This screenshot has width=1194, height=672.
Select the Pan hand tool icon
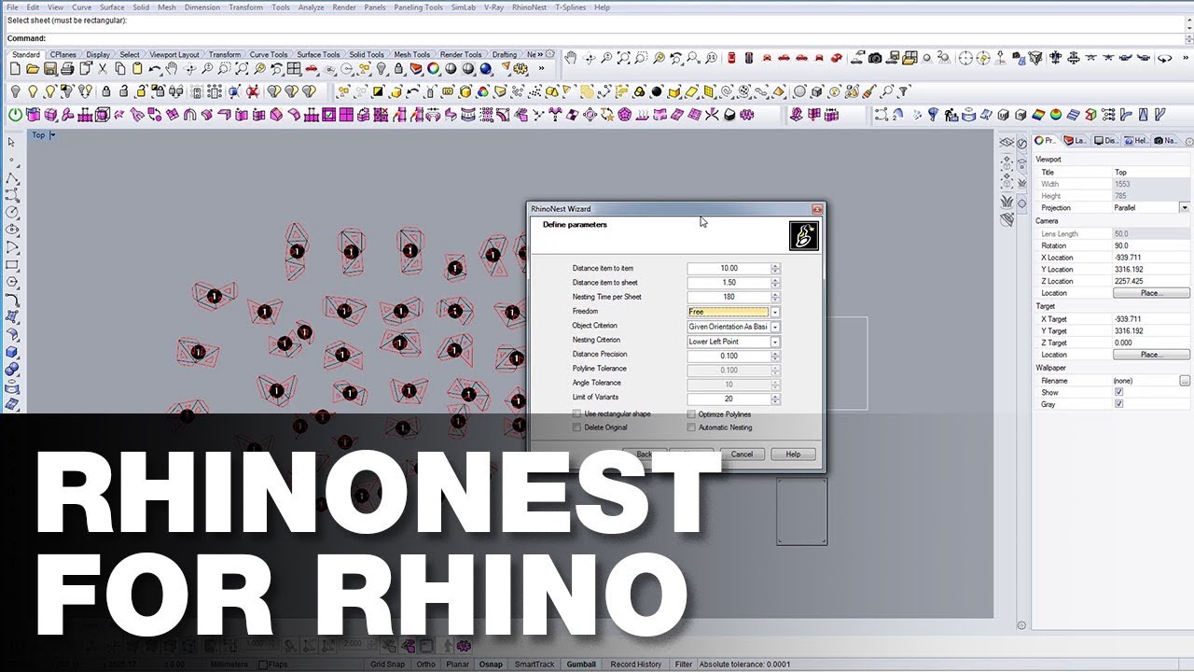click(172, 69)
